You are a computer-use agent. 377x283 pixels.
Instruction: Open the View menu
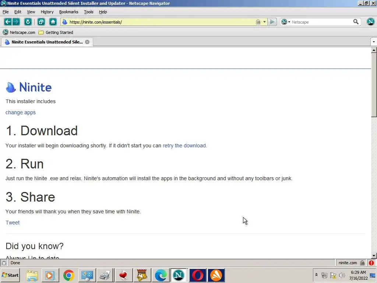(31, 12)
